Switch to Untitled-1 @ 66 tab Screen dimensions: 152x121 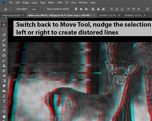[108, 15]
